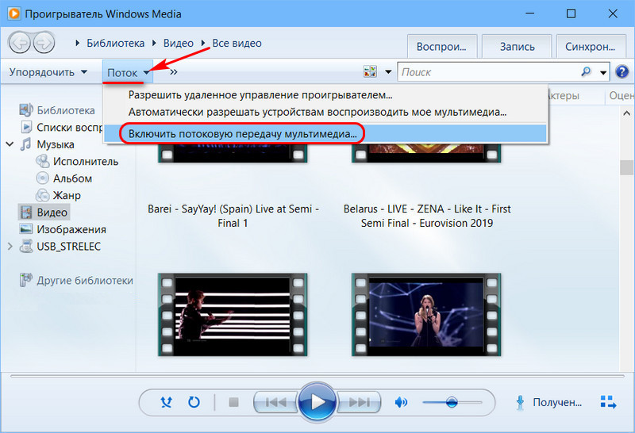The height and width of the screenshot is (433, 635).
Task: Select Видео in the navigation tree
Action: click(x=44, y=213)
